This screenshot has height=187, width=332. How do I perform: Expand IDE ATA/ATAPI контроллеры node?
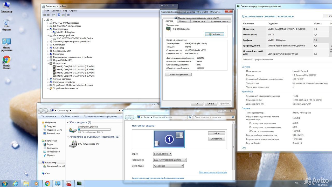pyautogui.click(x=48, y=26)
